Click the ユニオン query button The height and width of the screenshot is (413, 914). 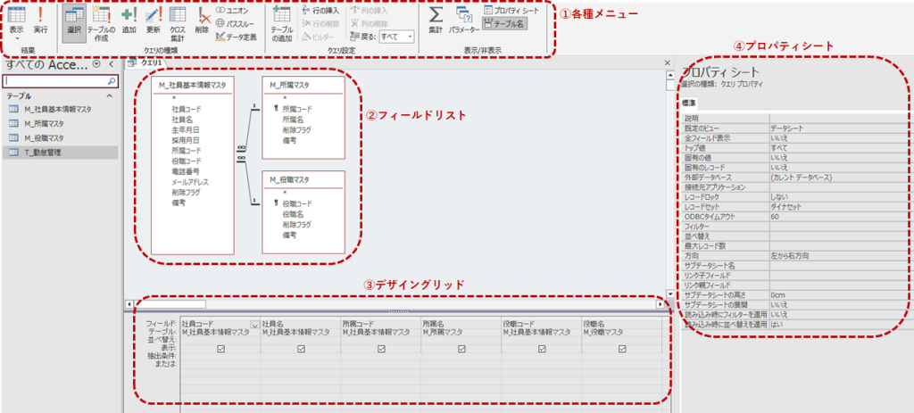(232, 10)
